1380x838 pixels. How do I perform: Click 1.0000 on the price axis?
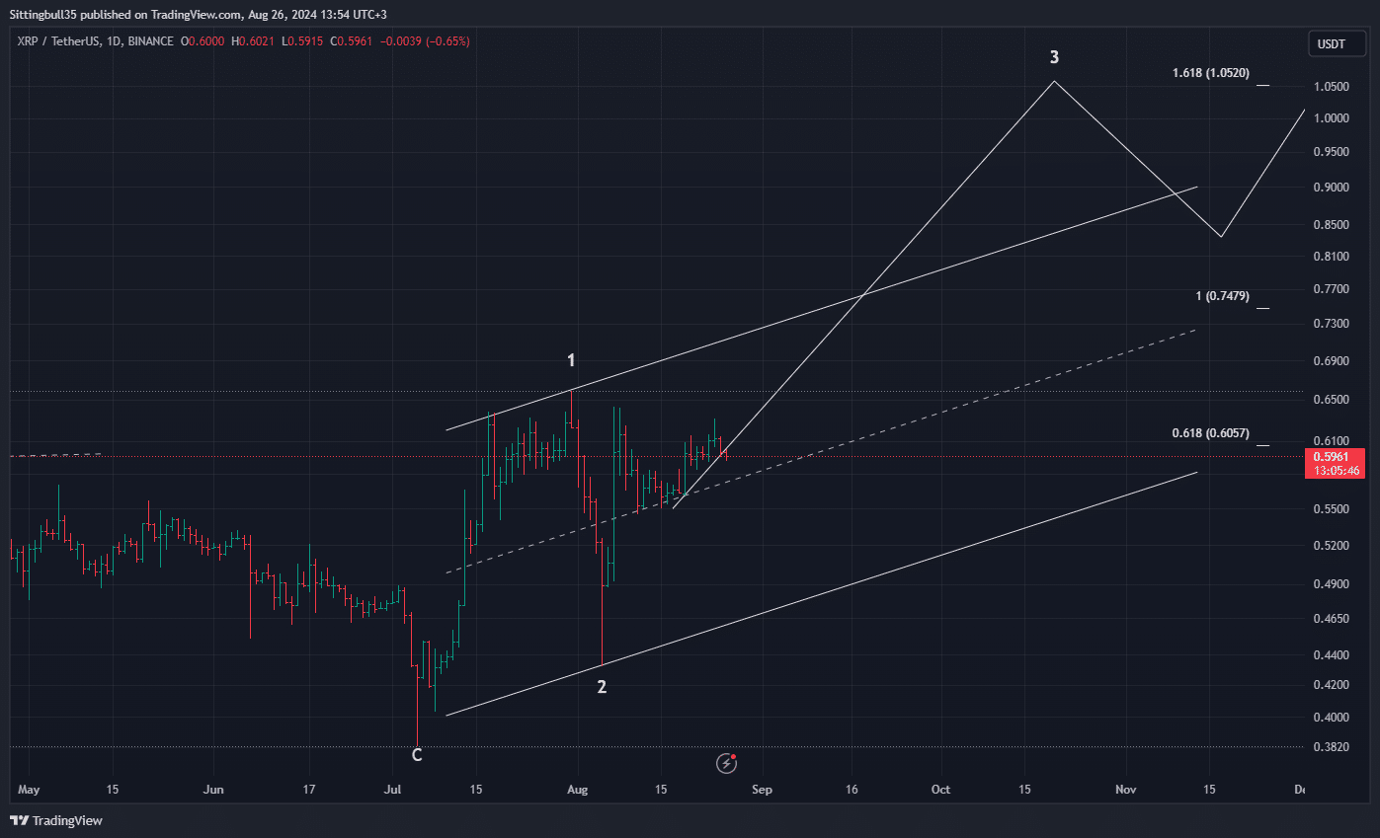coord(1332,118)
